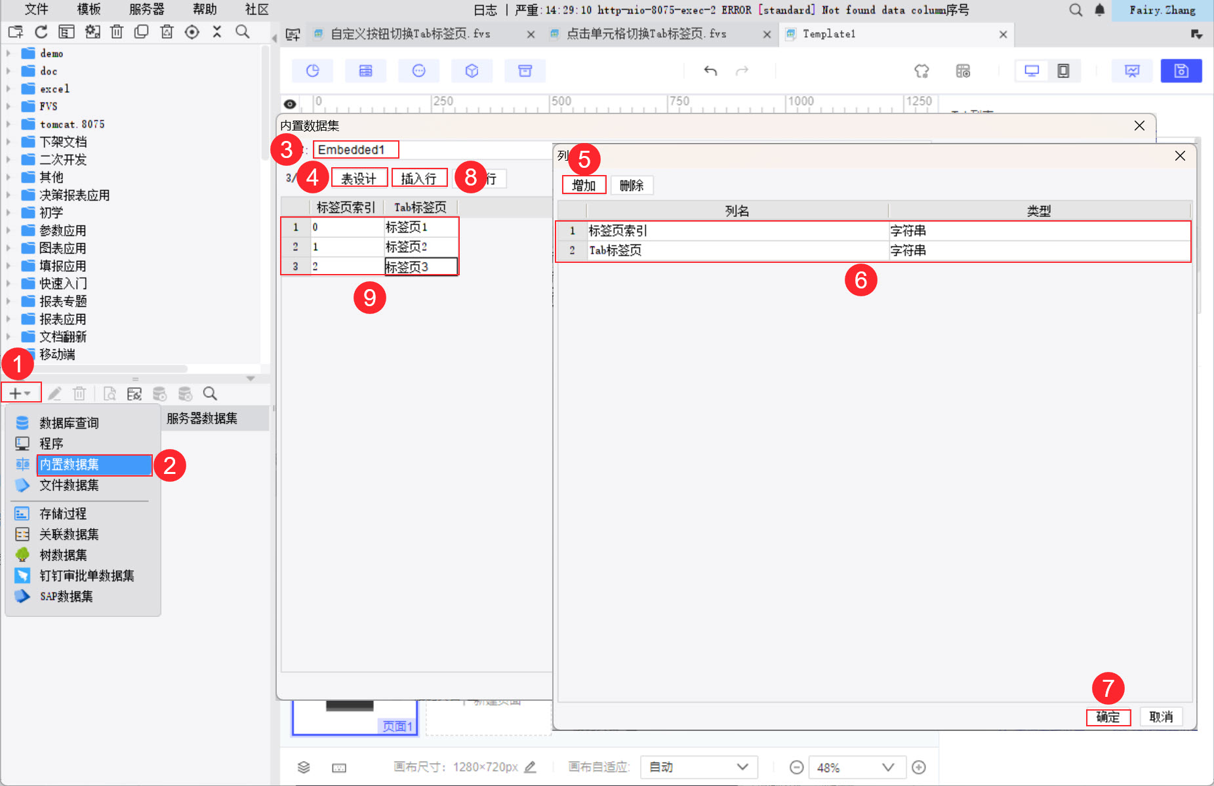Expand the 报表专题 folder
Image resolution: width=1214 pixels, height=786 pixels.
click(x=9, y=301)
